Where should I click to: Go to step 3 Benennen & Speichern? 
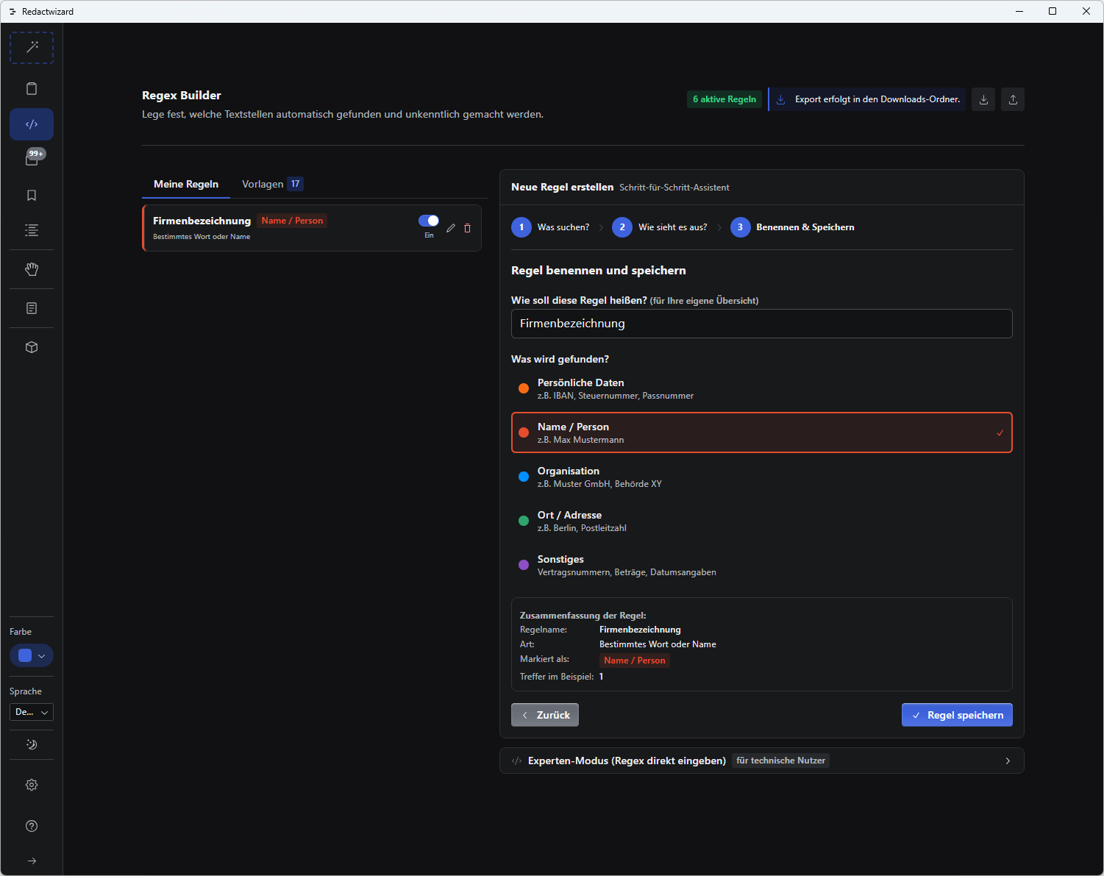click(x=793, y=227)
